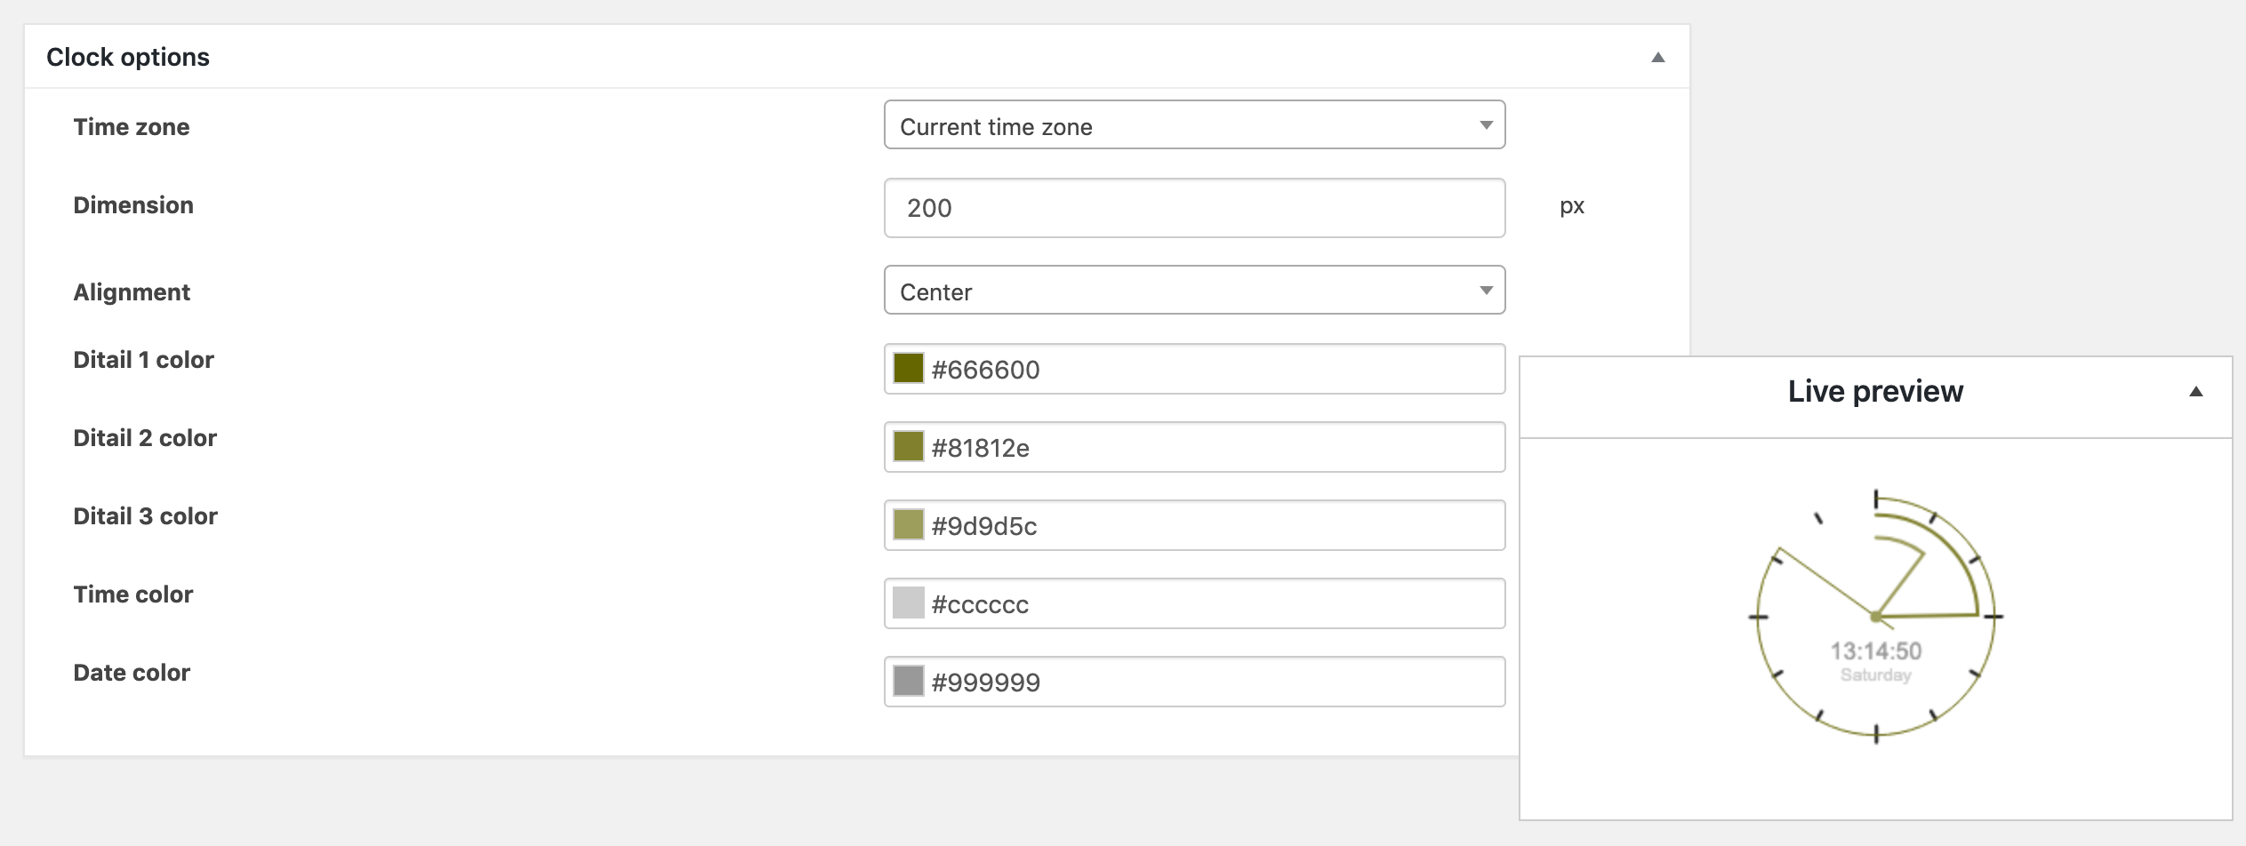This screenshot has width=2246, height=846.
Task: Collapse the Live preview panel arrow
Action: pos(2195,392)
